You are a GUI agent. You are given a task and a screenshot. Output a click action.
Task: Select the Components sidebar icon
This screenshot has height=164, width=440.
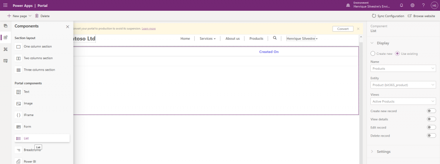coord(5,38)
